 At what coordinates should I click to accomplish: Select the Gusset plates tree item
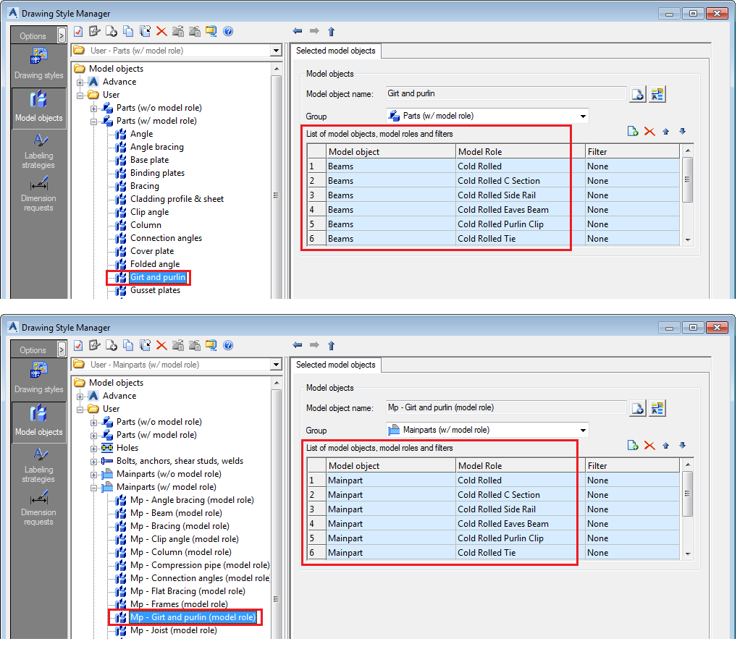156,290
